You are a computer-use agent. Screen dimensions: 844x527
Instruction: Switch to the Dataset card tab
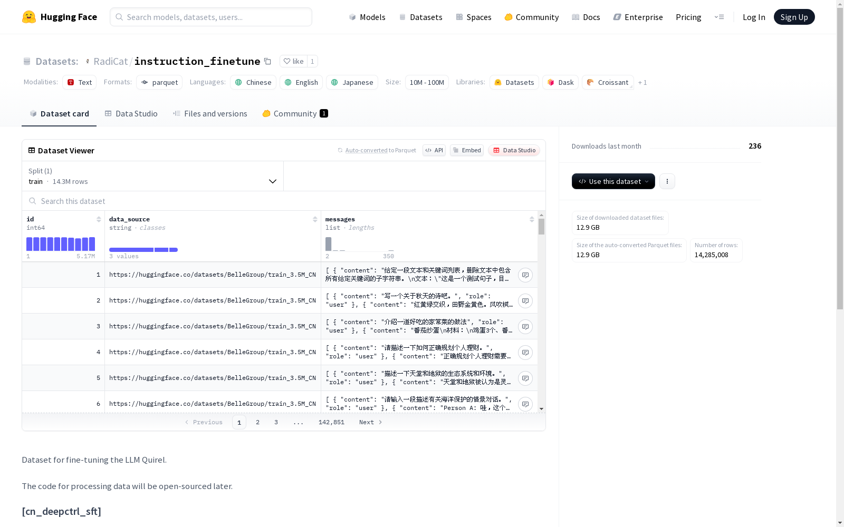click(59, 113)
